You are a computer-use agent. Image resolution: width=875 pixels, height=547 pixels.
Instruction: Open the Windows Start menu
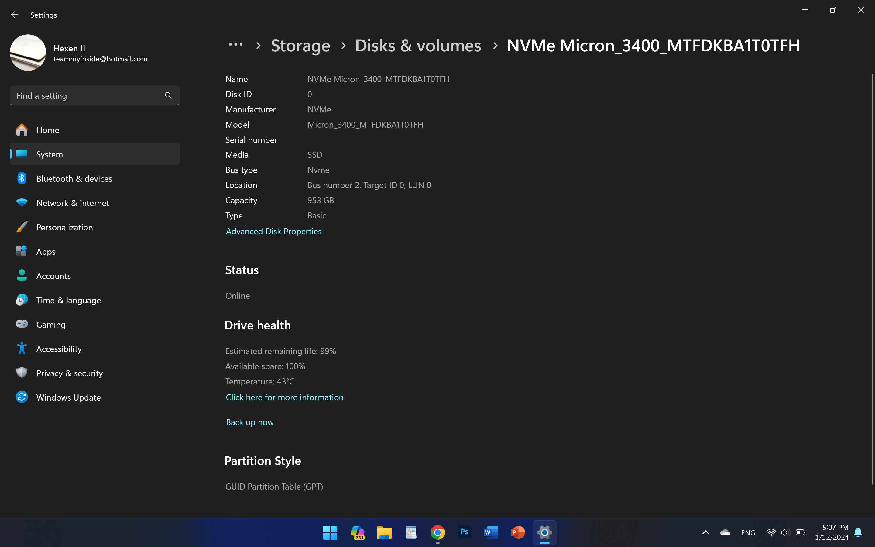tap(330, 532)
